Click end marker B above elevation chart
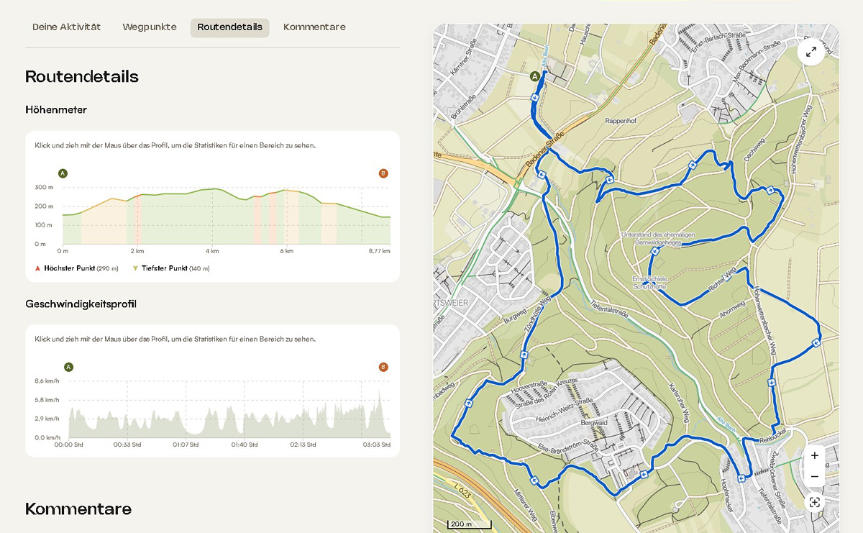The height and width of the screenshot is (533, 863). [383, 173]
